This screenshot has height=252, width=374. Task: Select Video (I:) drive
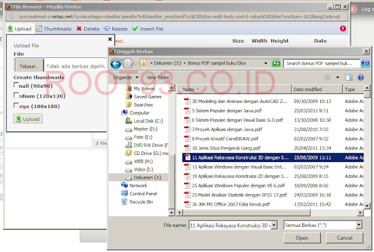pyautogui.click(x=139, y=170)
